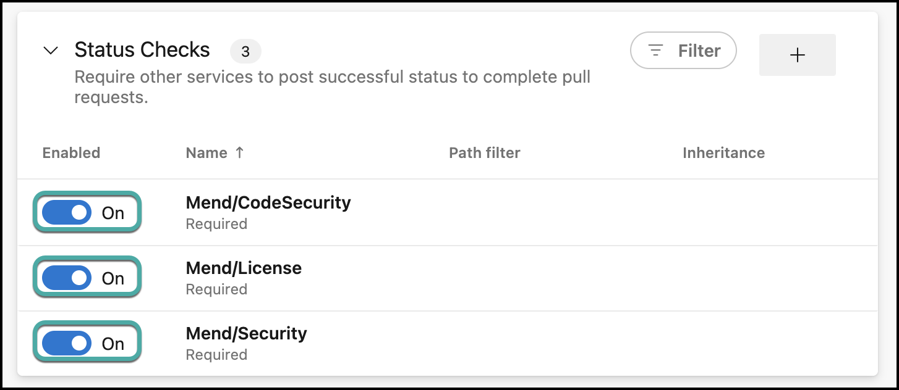899x390 pixels.
Task: Disable the Mend/License status check toggle
Action: pyautogui.click(x=67, y=278)
